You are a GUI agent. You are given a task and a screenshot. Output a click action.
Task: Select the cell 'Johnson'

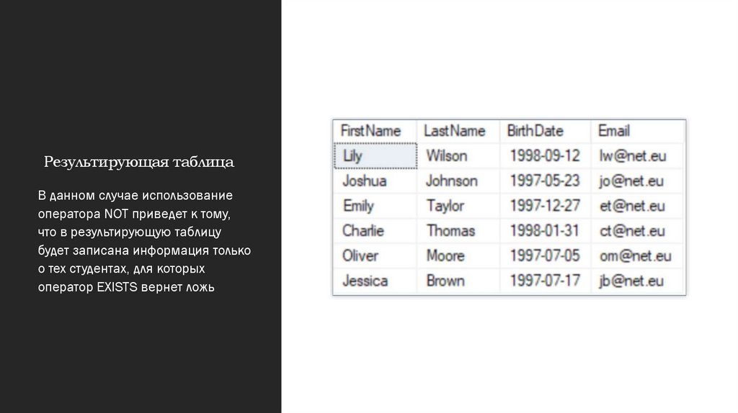(x=458, y=181)
